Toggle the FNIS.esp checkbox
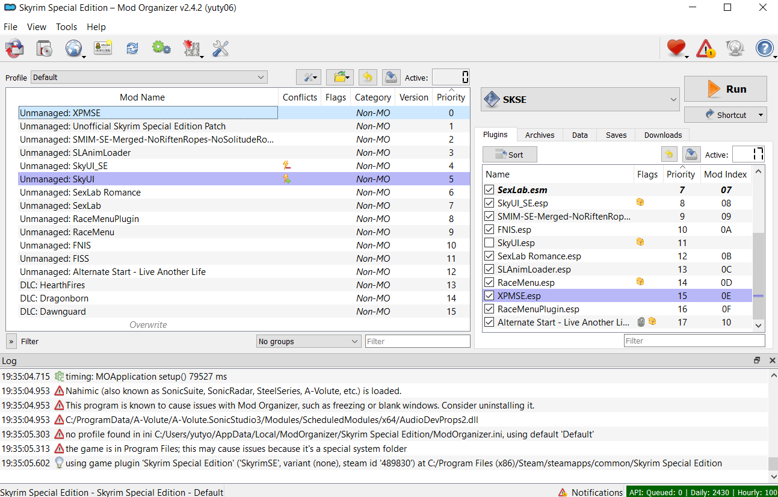 [490, 230]
